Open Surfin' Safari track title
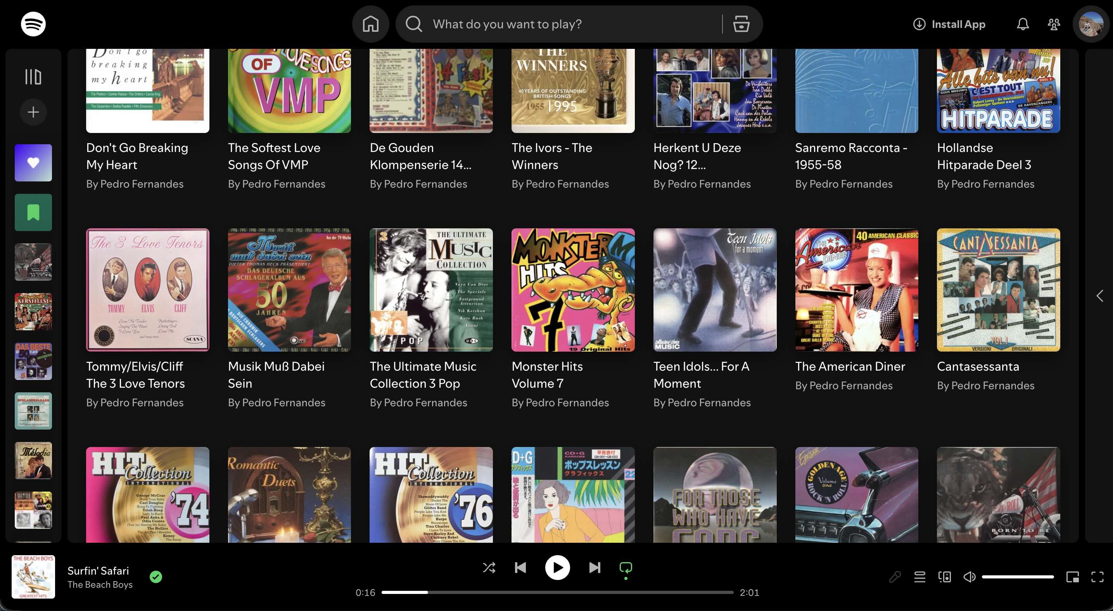Viewport: 1113px width, 611px height. tap(98, 570)
